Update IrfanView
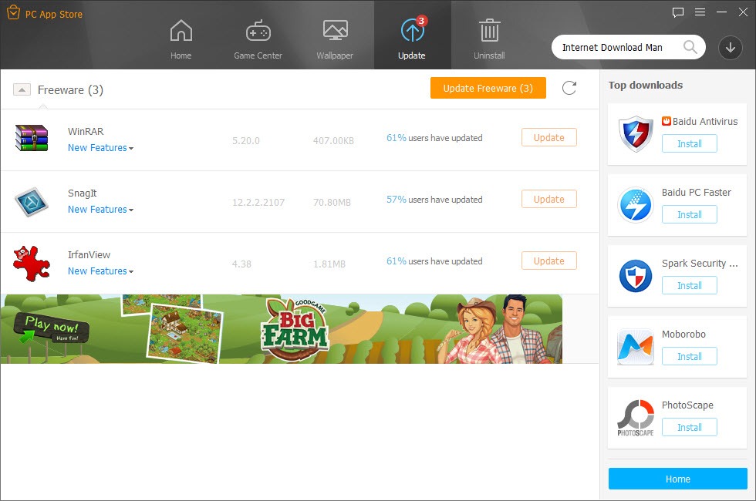The image size is (756, 501). tap(548, 261)
